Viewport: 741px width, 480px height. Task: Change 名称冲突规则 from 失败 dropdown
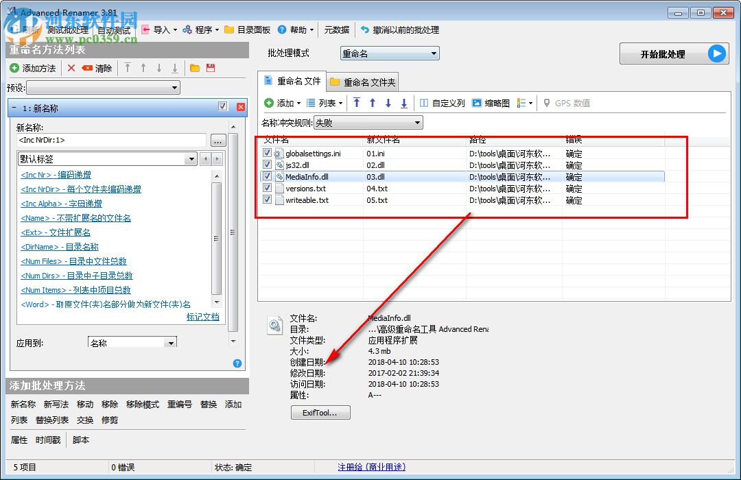368,122
